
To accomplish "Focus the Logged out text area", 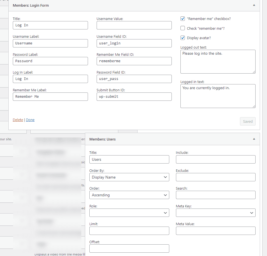I will 218,62.
